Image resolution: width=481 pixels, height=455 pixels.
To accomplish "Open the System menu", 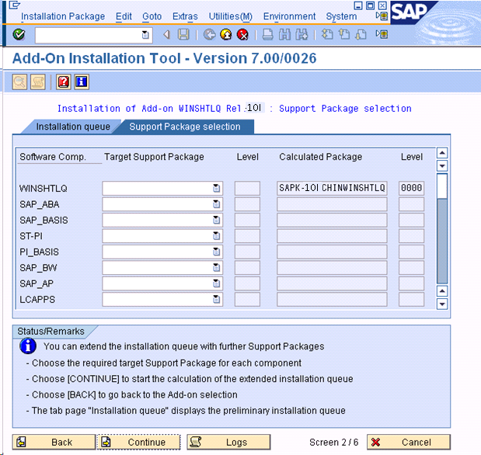I will pos(341,16).
